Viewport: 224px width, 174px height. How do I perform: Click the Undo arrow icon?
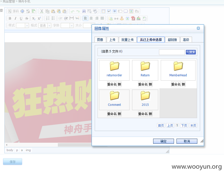(x=73, y=11)
